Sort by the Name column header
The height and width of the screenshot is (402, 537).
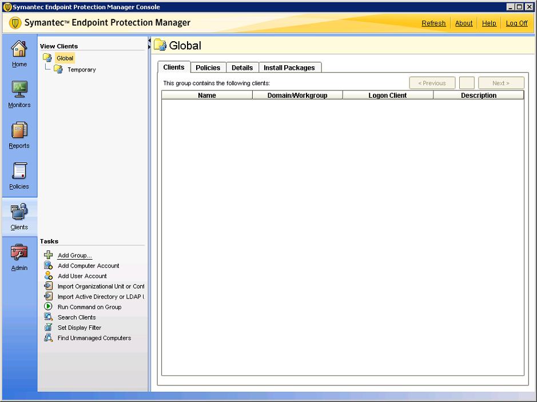click(207, 95)
